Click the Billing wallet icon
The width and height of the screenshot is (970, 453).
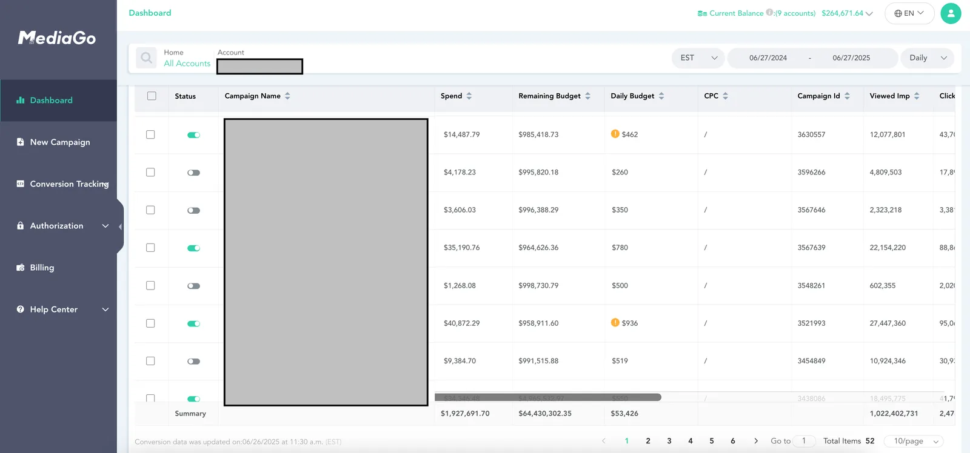[x=21, y=267]
